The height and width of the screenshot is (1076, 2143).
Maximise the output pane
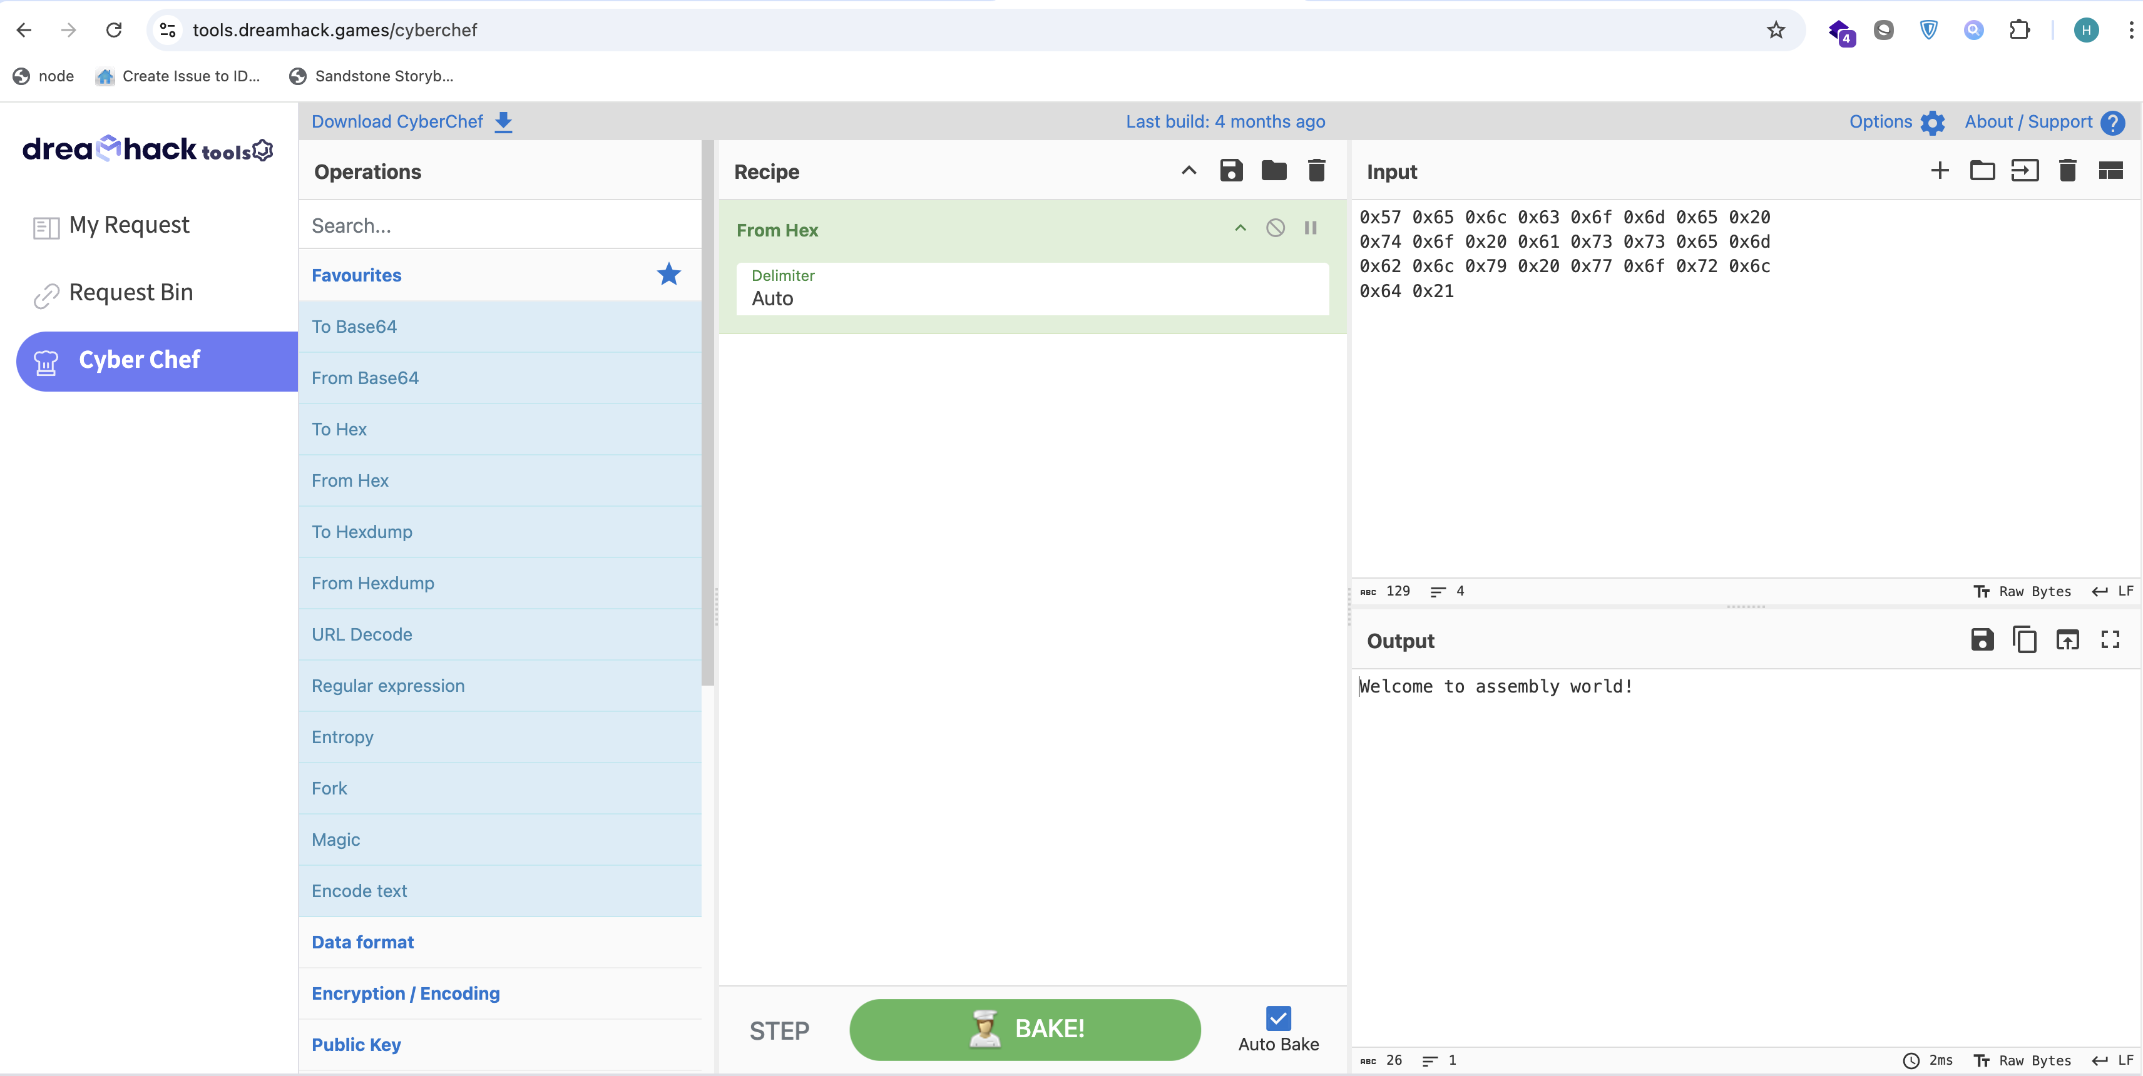[2110, 639]
